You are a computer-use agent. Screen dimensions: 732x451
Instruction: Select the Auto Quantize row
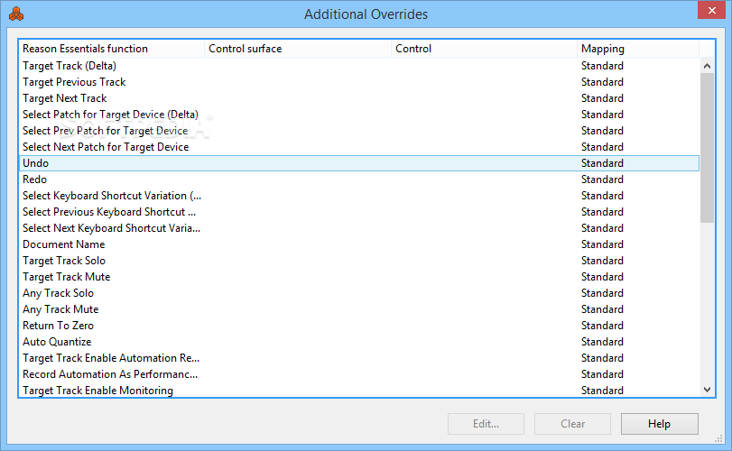click(359, 342)
